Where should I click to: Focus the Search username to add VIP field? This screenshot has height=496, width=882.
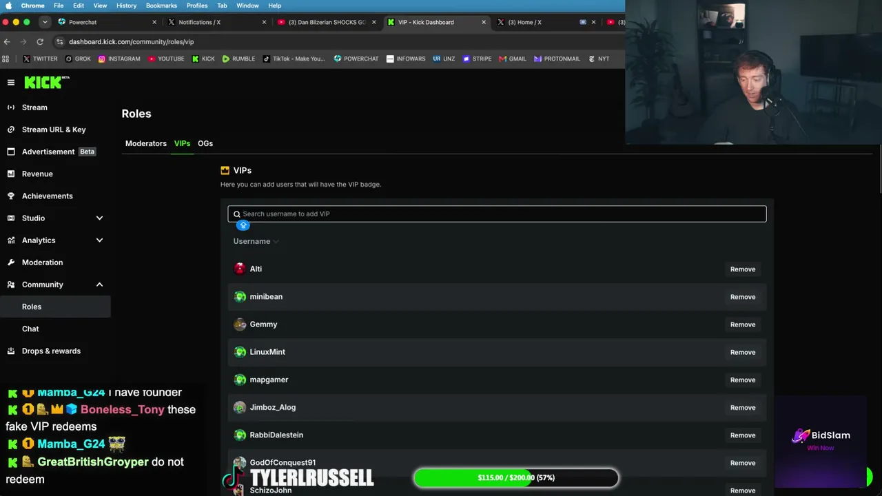[497, 214]
